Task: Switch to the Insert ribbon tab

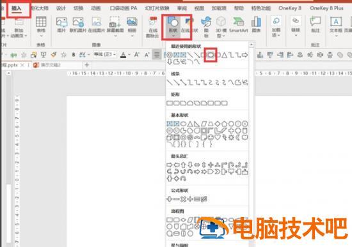Action: (x=16, y=8)
